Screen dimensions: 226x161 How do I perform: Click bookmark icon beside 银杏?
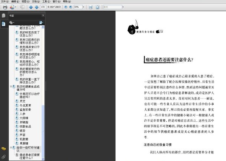pos(17,131)
